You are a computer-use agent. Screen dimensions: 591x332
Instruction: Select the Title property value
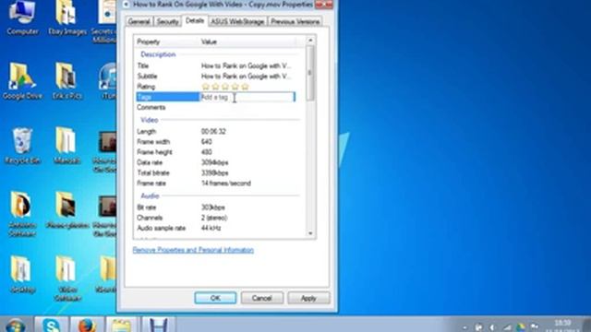tap(247, 65)
